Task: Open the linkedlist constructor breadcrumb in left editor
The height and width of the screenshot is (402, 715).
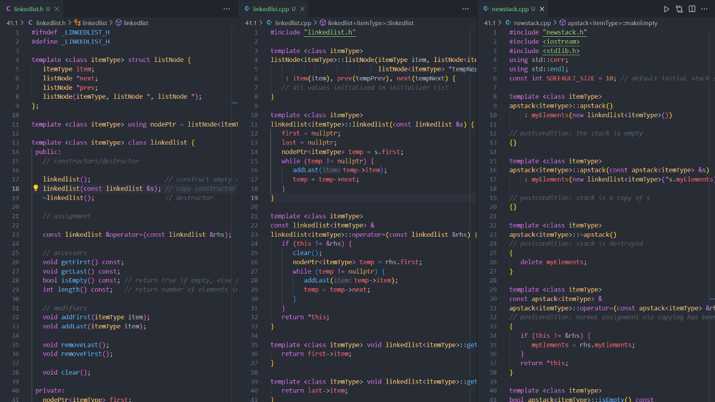Action: coord(132,23)
